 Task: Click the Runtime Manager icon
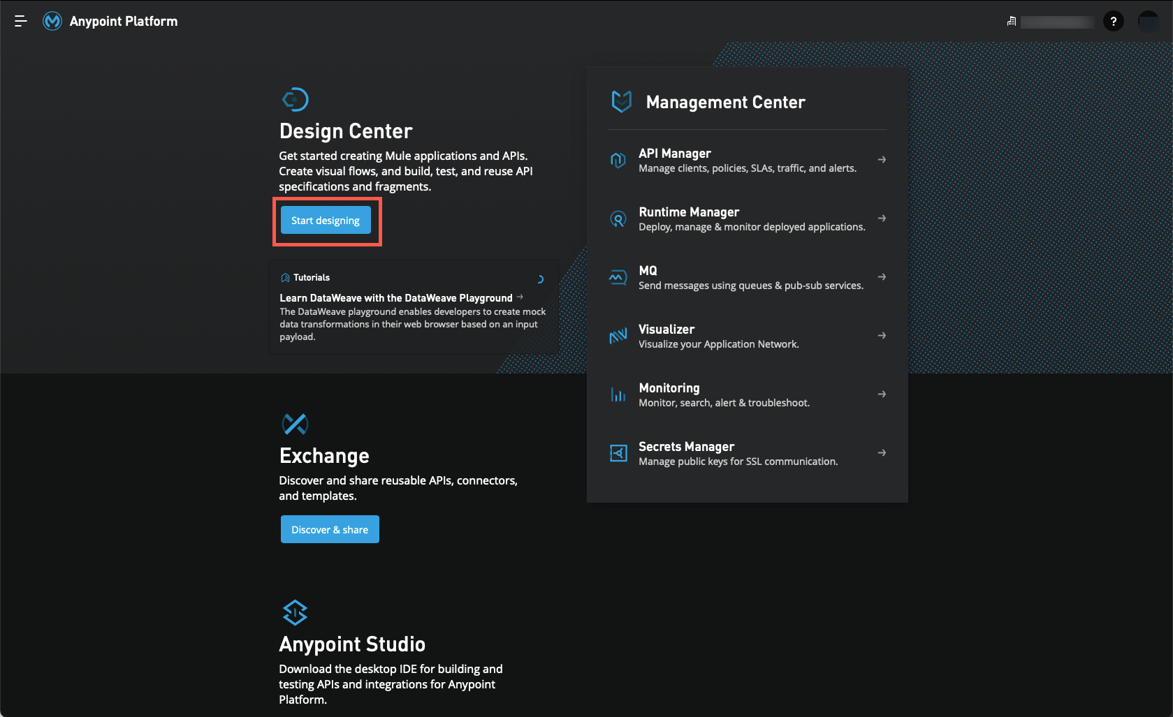click(x=618, y=219)
